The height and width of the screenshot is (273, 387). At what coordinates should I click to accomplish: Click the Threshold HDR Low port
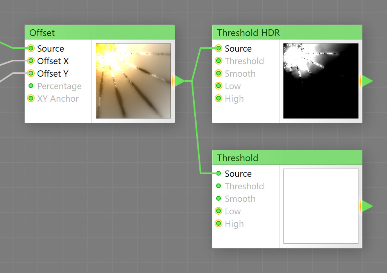[219, 86]
